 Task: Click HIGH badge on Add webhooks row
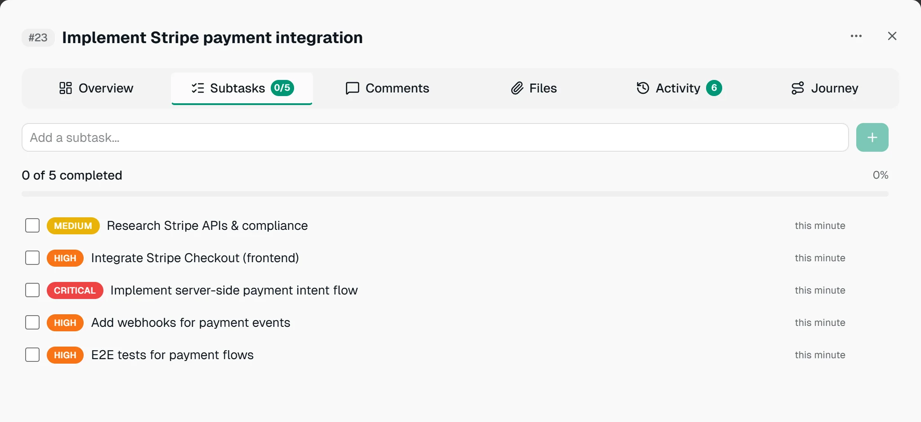coord(65,323)
